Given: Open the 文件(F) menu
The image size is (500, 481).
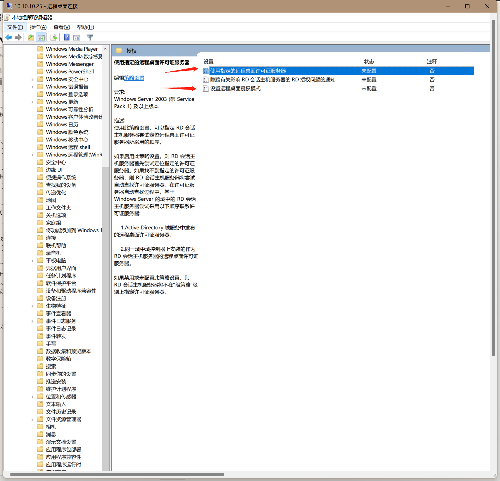Looking at the screenshot, I should click(x=15, y=27).
